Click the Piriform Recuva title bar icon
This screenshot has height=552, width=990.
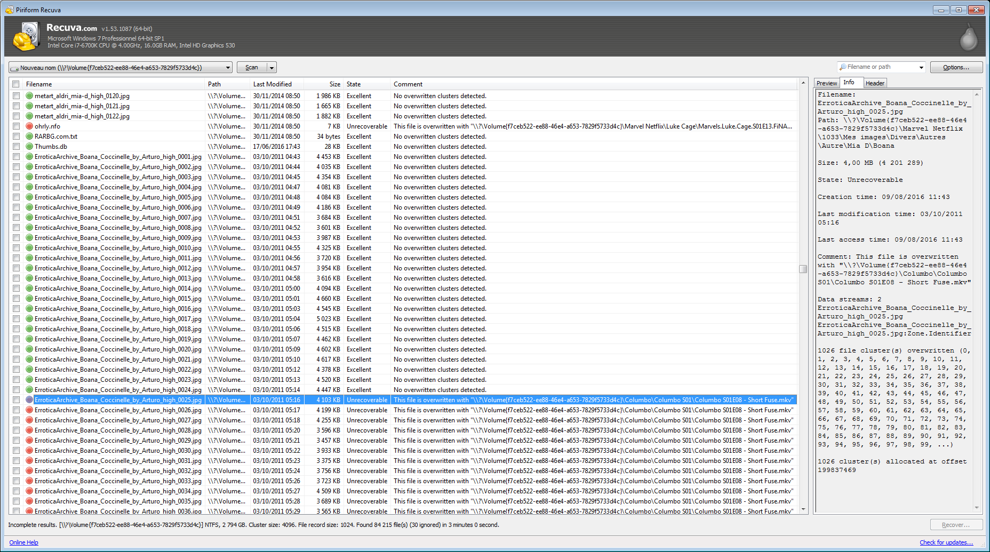coord(9,10)
